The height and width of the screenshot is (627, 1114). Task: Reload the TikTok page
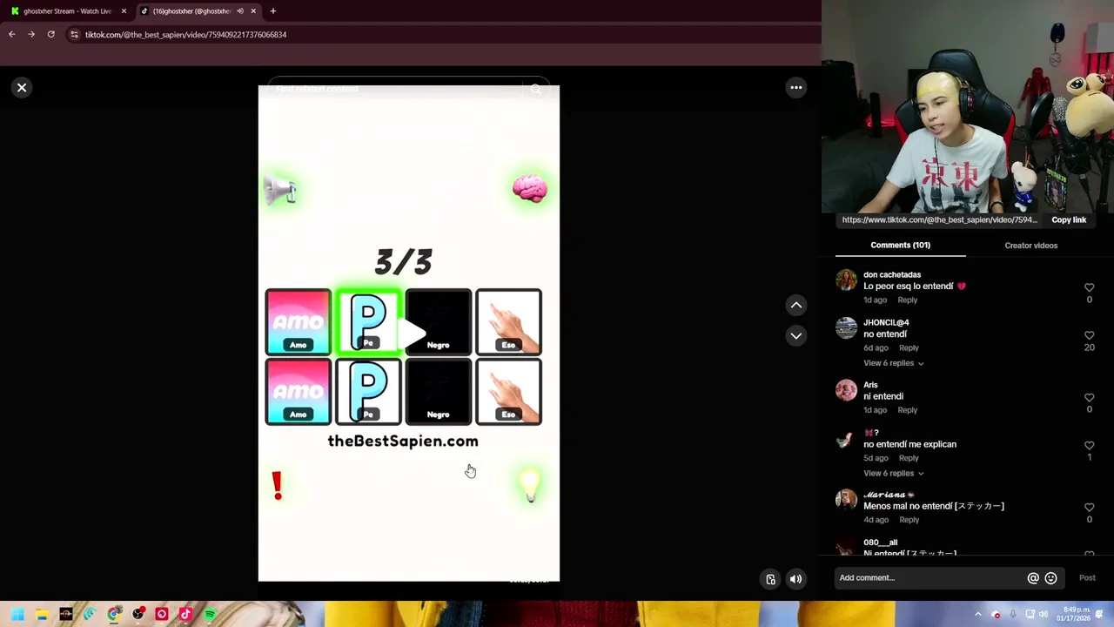pyautogui.click(x=51, y=35)
